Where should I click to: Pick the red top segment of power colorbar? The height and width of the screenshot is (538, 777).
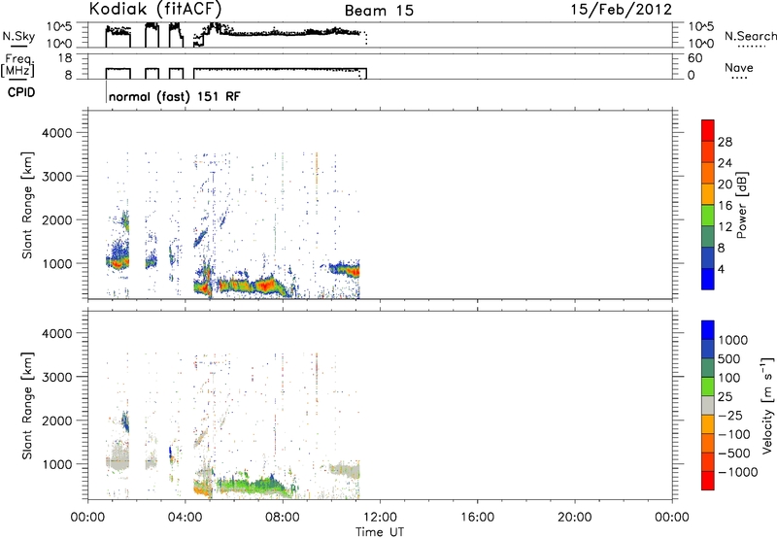pos(708,131)
